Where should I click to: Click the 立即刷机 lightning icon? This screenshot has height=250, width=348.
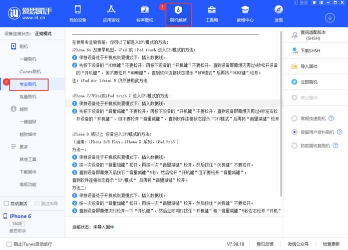point(294,82)
